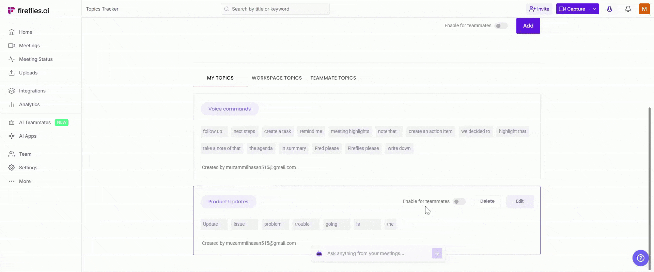Open Meetings via its camera icon
654x272 pixels.
tap(12, 46)
